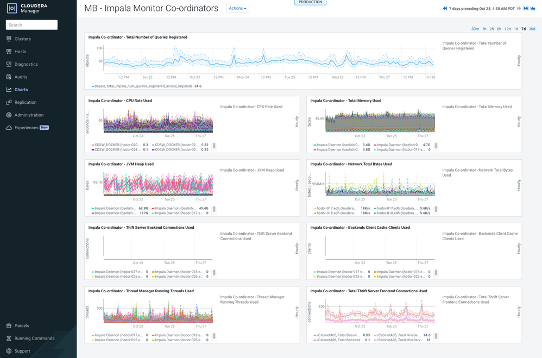Image resolution: width=542 pixels, height=358 pixels.
Task: Click the grayed-out forward time arrows
Action: pos(519,8)
